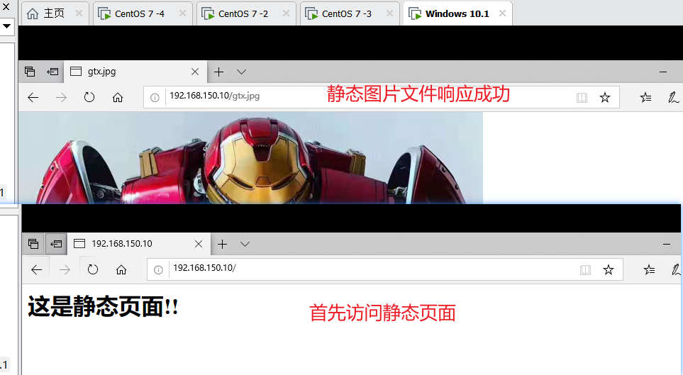Add new tab in 192.168.150.10 browser window
The width and height of the screenshot is (683, 375).
tap(222, 245)
